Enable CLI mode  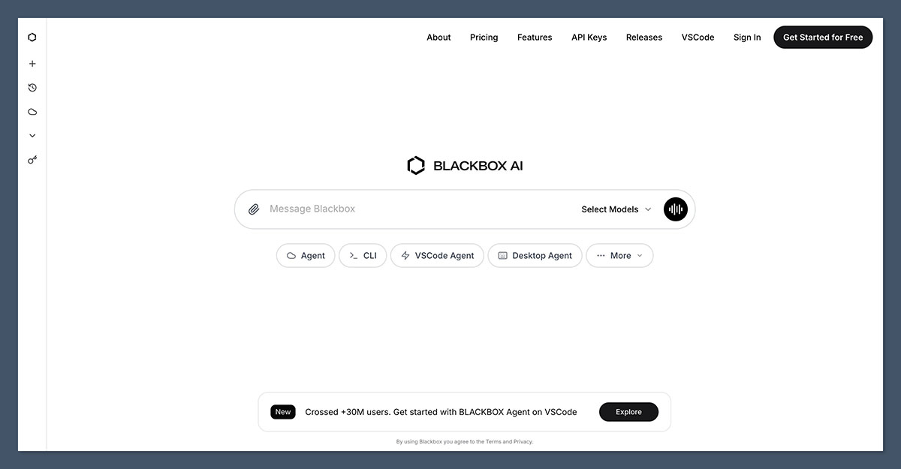(363, 255)
